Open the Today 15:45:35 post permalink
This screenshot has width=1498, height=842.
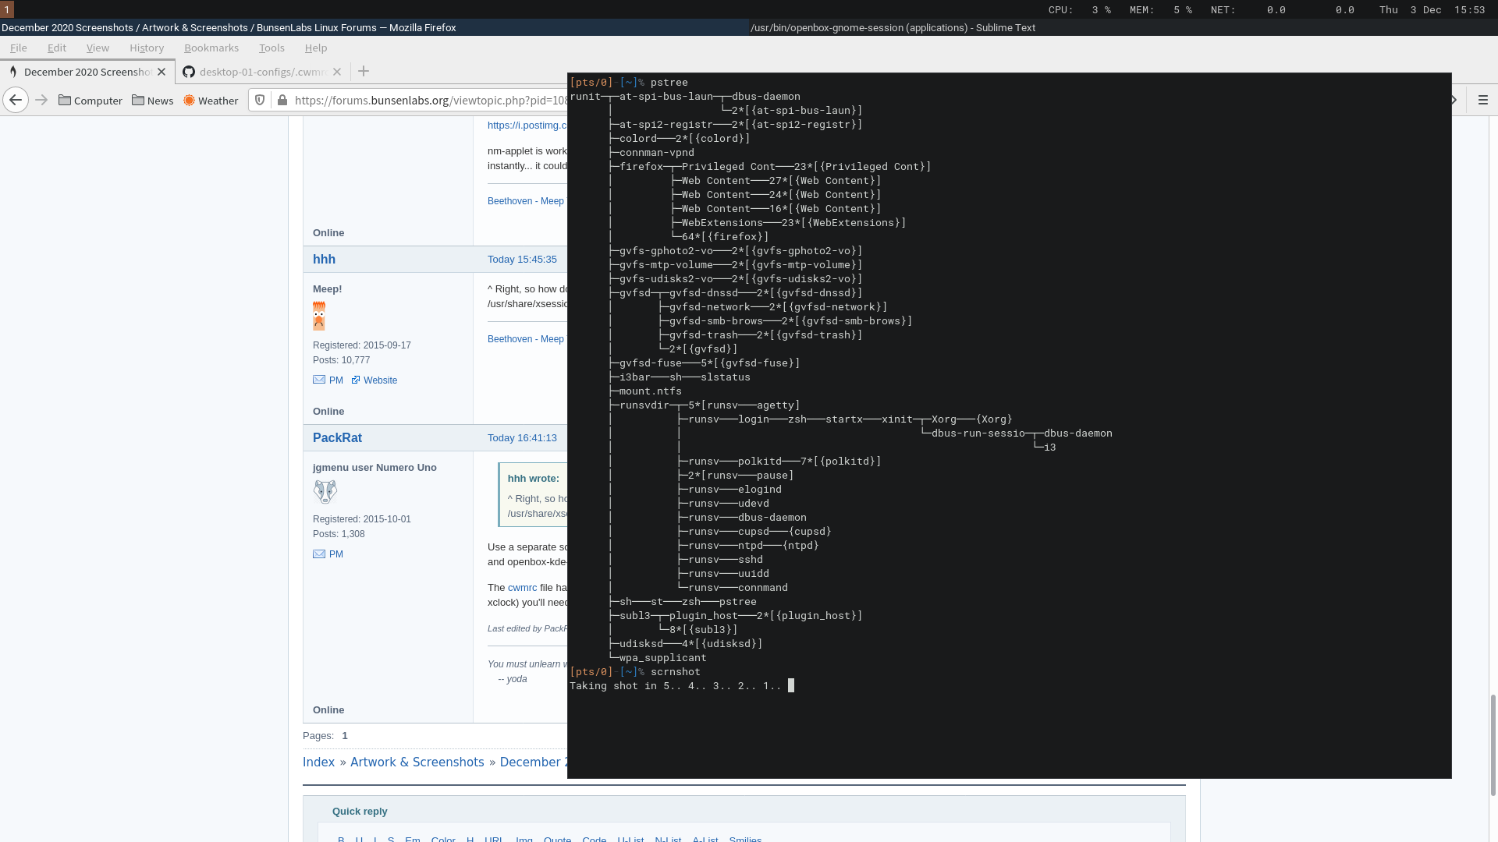(522, 260)
